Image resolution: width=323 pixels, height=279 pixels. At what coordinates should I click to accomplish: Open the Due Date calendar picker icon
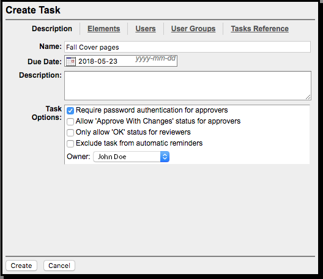pos(71,61)
